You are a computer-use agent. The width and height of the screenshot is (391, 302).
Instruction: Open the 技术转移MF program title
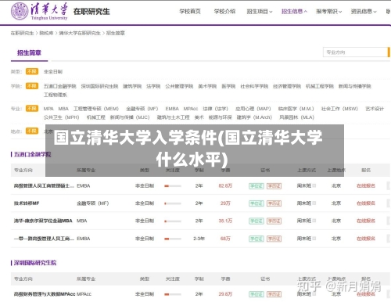click(x=27, y=203)
